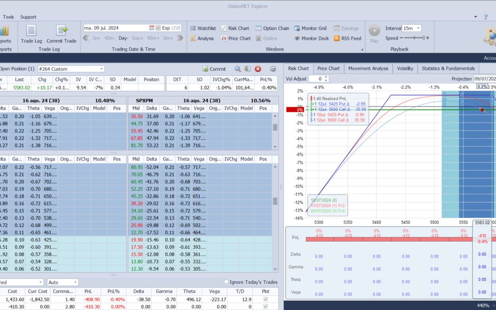This screenshot has height=310, width=496.
Task: Toggle the Plot checkbox in the -410.30 PnL row
Action: tap(265, 306)
